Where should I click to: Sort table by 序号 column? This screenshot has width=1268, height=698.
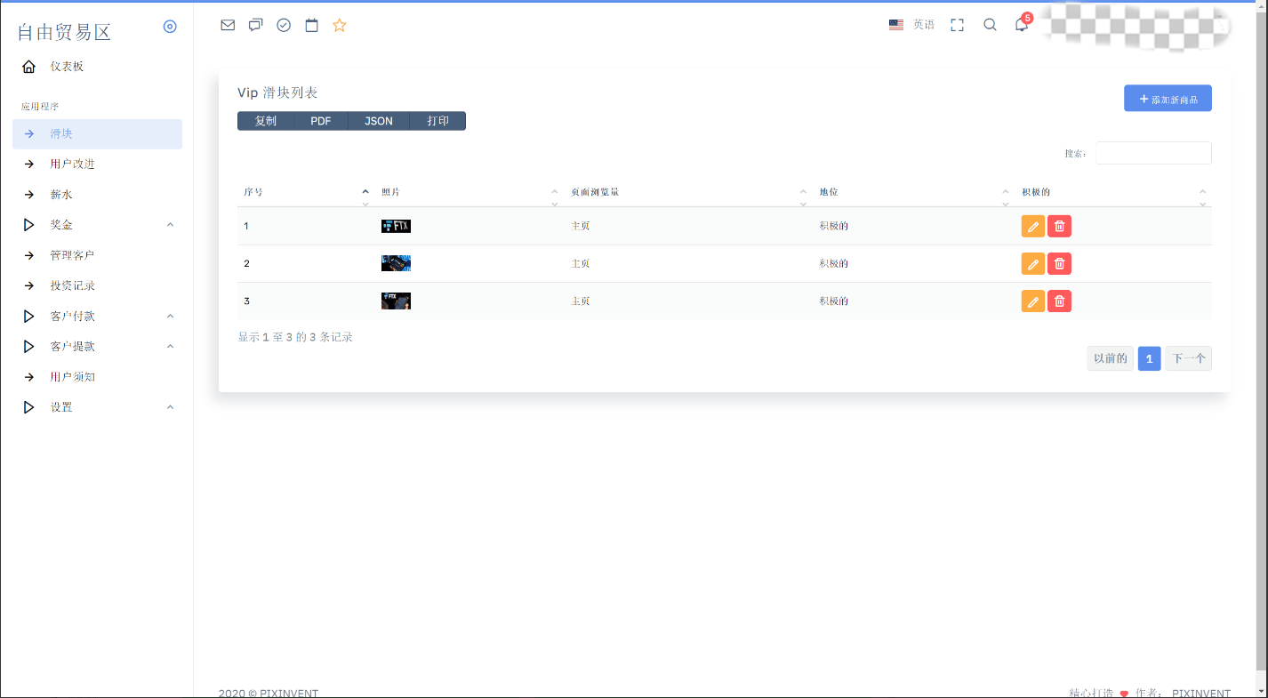click(x=306, y=192)
